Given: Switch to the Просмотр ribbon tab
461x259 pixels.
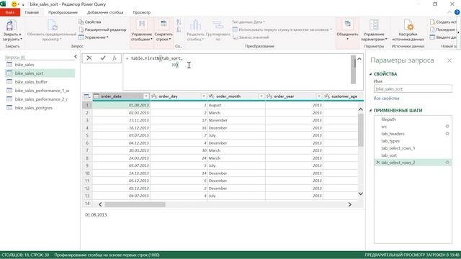Looking at the screenshot, I should click(141, 12).
